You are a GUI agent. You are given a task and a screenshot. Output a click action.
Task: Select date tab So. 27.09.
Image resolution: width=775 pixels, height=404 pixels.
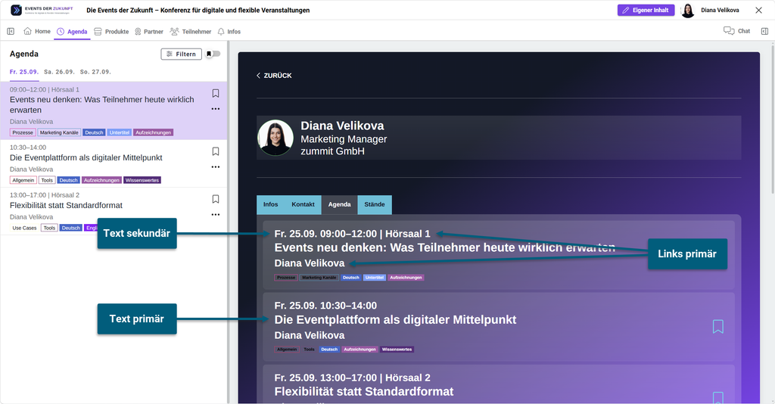95,72
